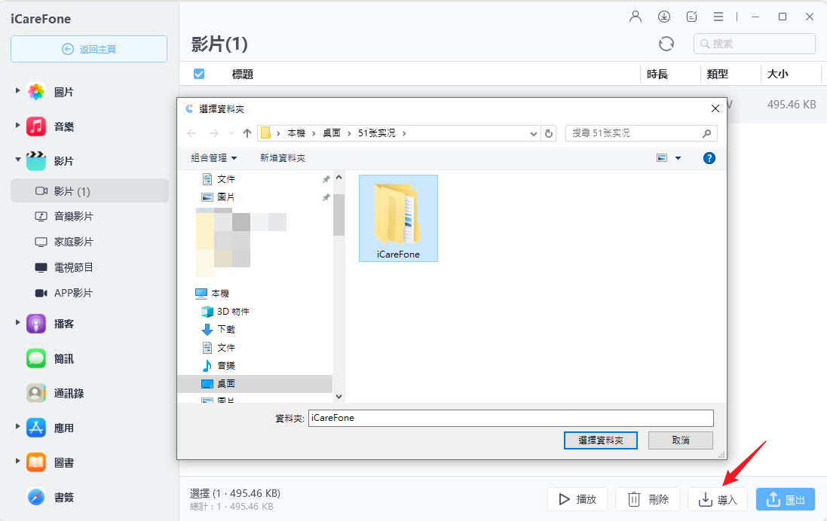The image size is (827, 521).
Task: Click the 刪除 delete button
Action: (648, 499)
